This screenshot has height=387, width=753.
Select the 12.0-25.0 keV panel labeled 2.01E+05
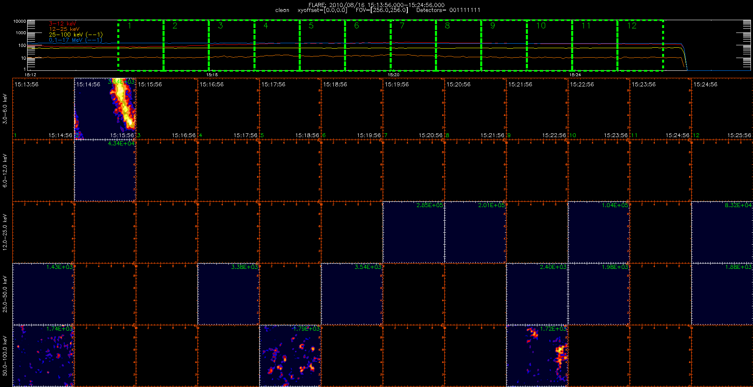click(x=475, y=232)
